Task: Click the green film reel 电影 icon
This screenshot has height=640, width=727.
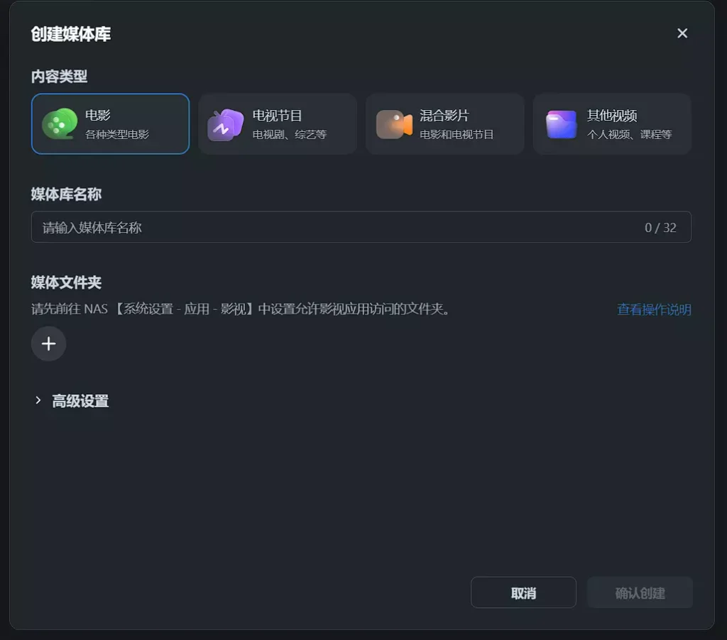Action: click(x=60, y=123)
